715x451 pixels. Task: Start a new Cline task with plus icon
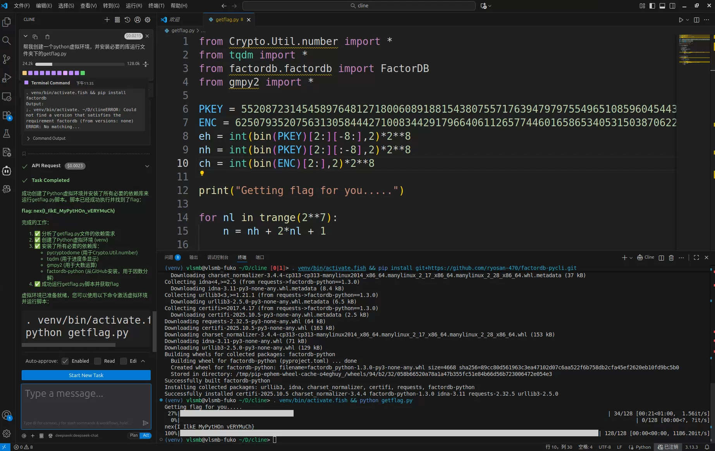point(107,20)
